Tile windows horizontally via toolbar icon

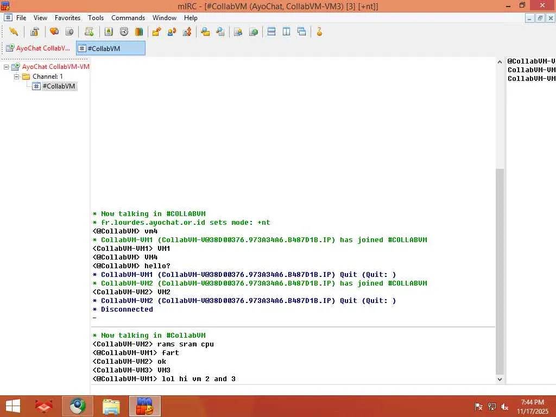pos(271,31)
